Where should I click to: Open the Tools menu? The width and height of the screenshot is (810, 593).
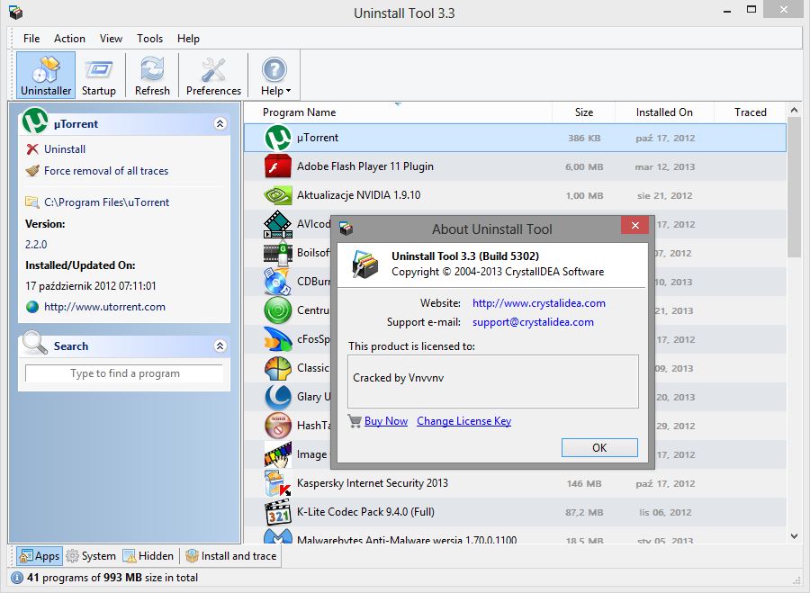click(x=149, y=38)
